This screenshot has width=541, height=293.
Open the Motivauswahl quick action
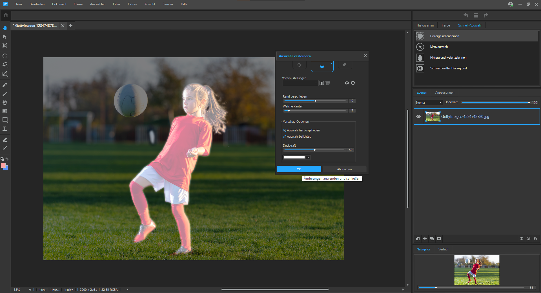[x=439, y=47]
